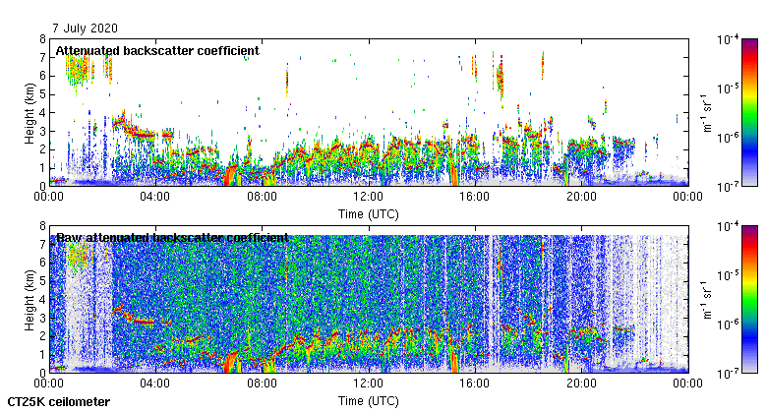The image size is (767, 413).
Task: Click the lower plot's color scale bar
Action: click(749, 299)
